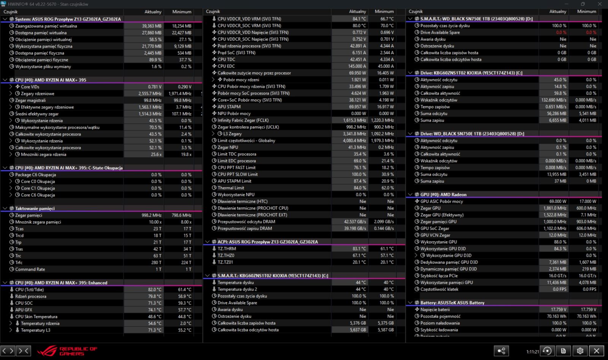
Task: Click thermometer icon next to CPU (Tctl/Tdie)
Action: 12,289
